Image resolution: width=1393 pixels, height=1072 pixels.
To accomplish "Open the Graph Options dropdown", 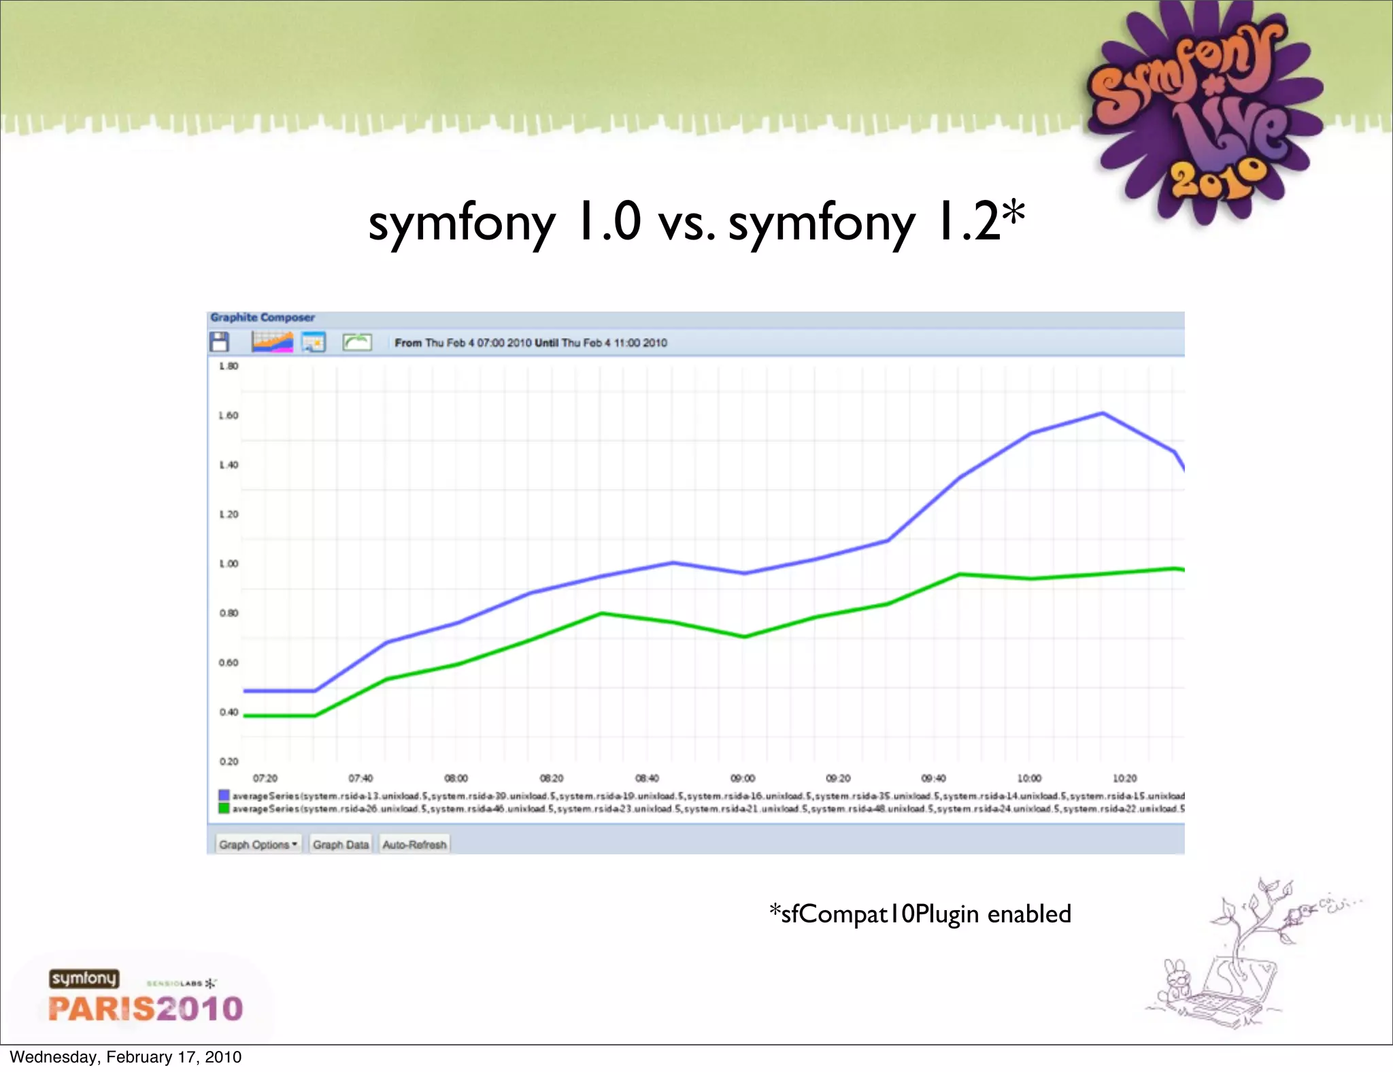I will pos(258,844).
